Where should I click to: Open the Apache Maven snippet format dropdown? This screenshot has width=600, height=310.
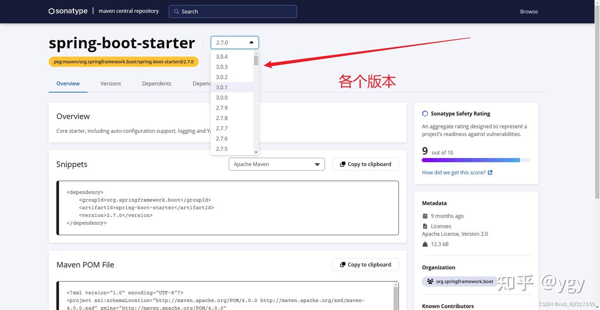pyautogui.click(x=276, y=164)
